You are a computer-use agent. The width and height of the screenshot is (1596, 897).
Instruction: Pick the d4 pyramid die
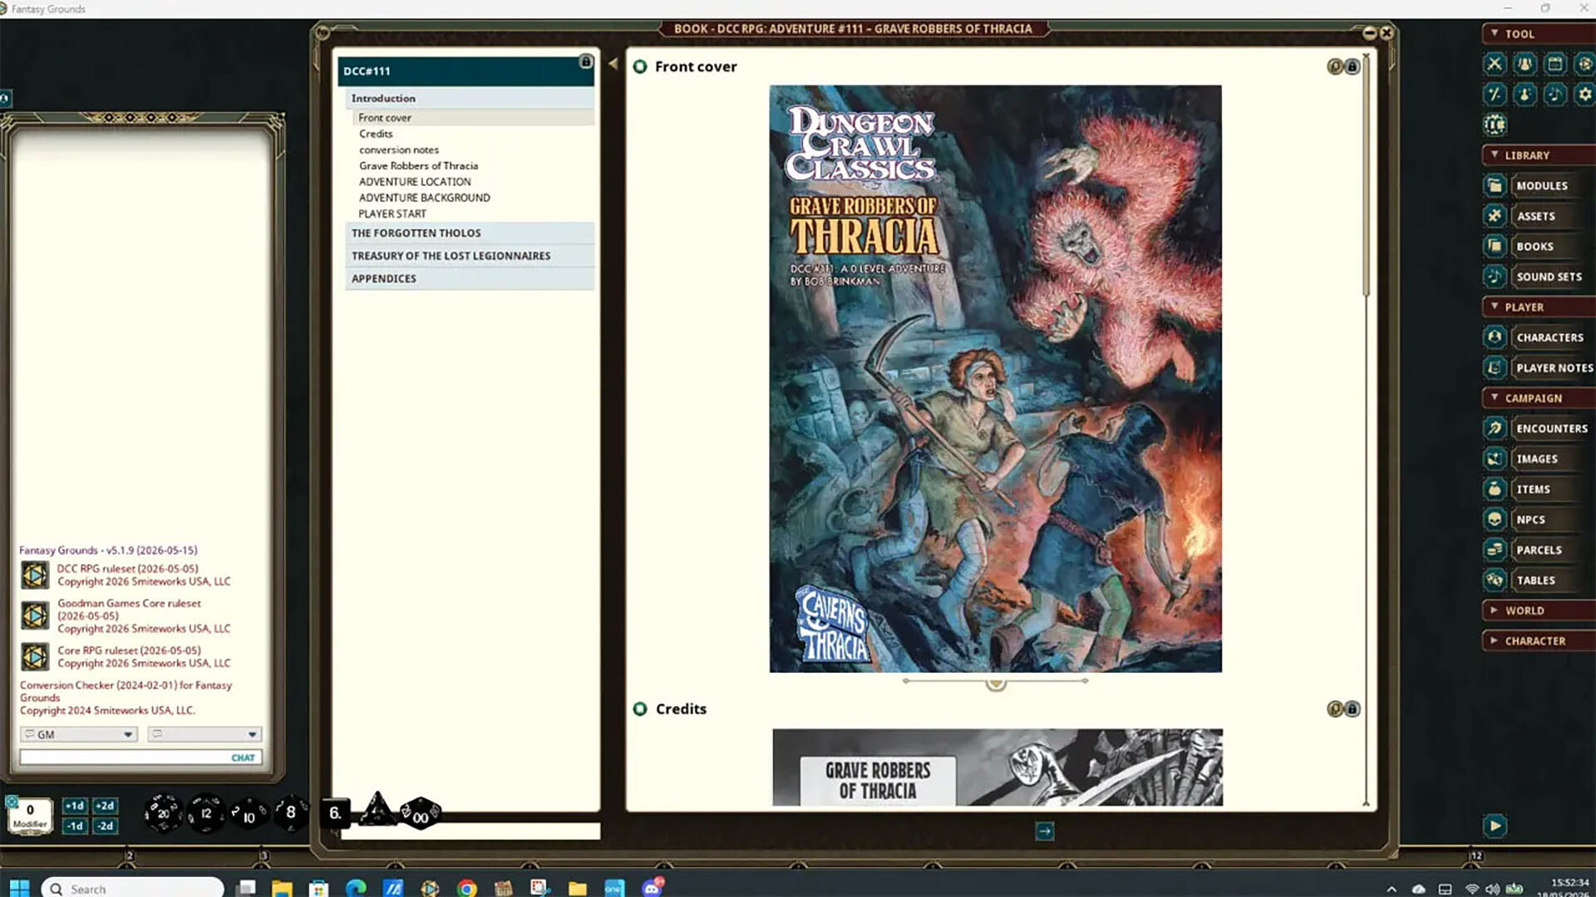point(377,809)
